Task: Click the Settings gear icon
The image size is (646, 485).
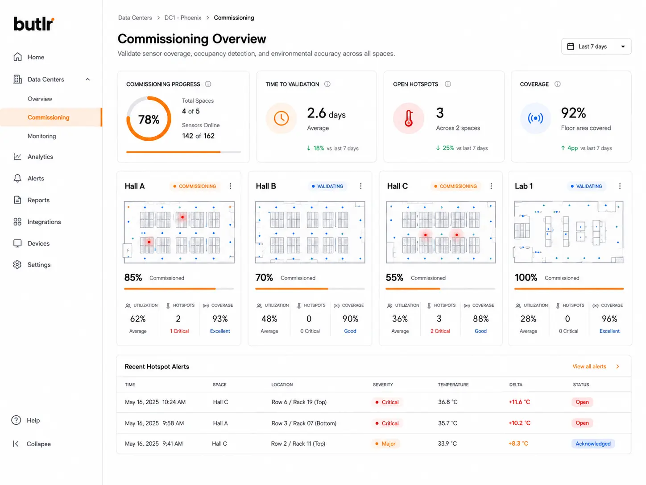Action: pyautogui.click(x=17, y=264)
